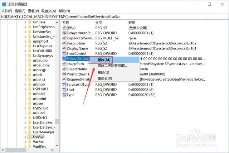Click the Type DWORD value icon
The height and width of the screenshot is (153, 229).
pyautogui.click(x=64, y=95)
